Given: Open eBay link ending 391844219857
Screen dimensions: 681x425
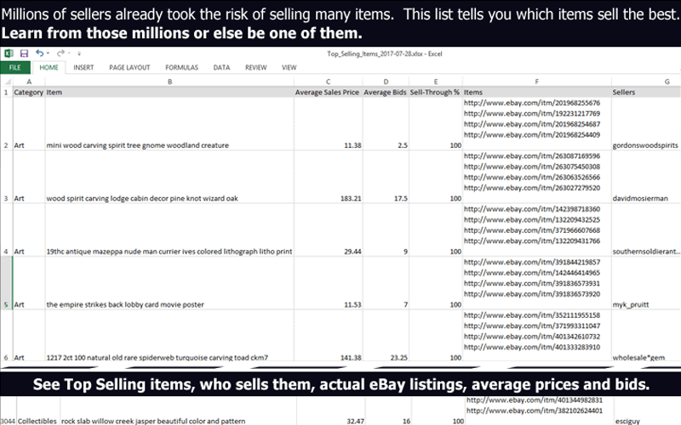Looking at the screenshot, I should pos(532,262).
